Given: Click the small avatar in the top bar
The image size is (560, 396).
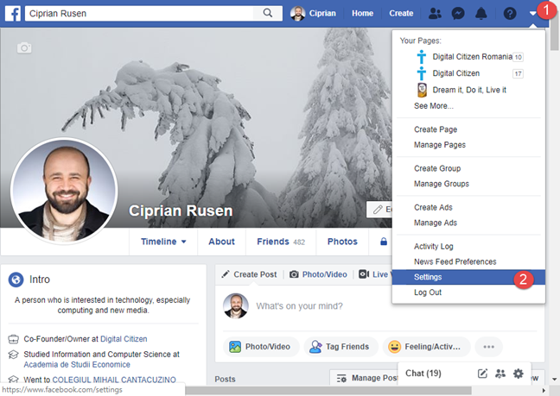Looking at the screenshot, I should click(x=297, y=14).
